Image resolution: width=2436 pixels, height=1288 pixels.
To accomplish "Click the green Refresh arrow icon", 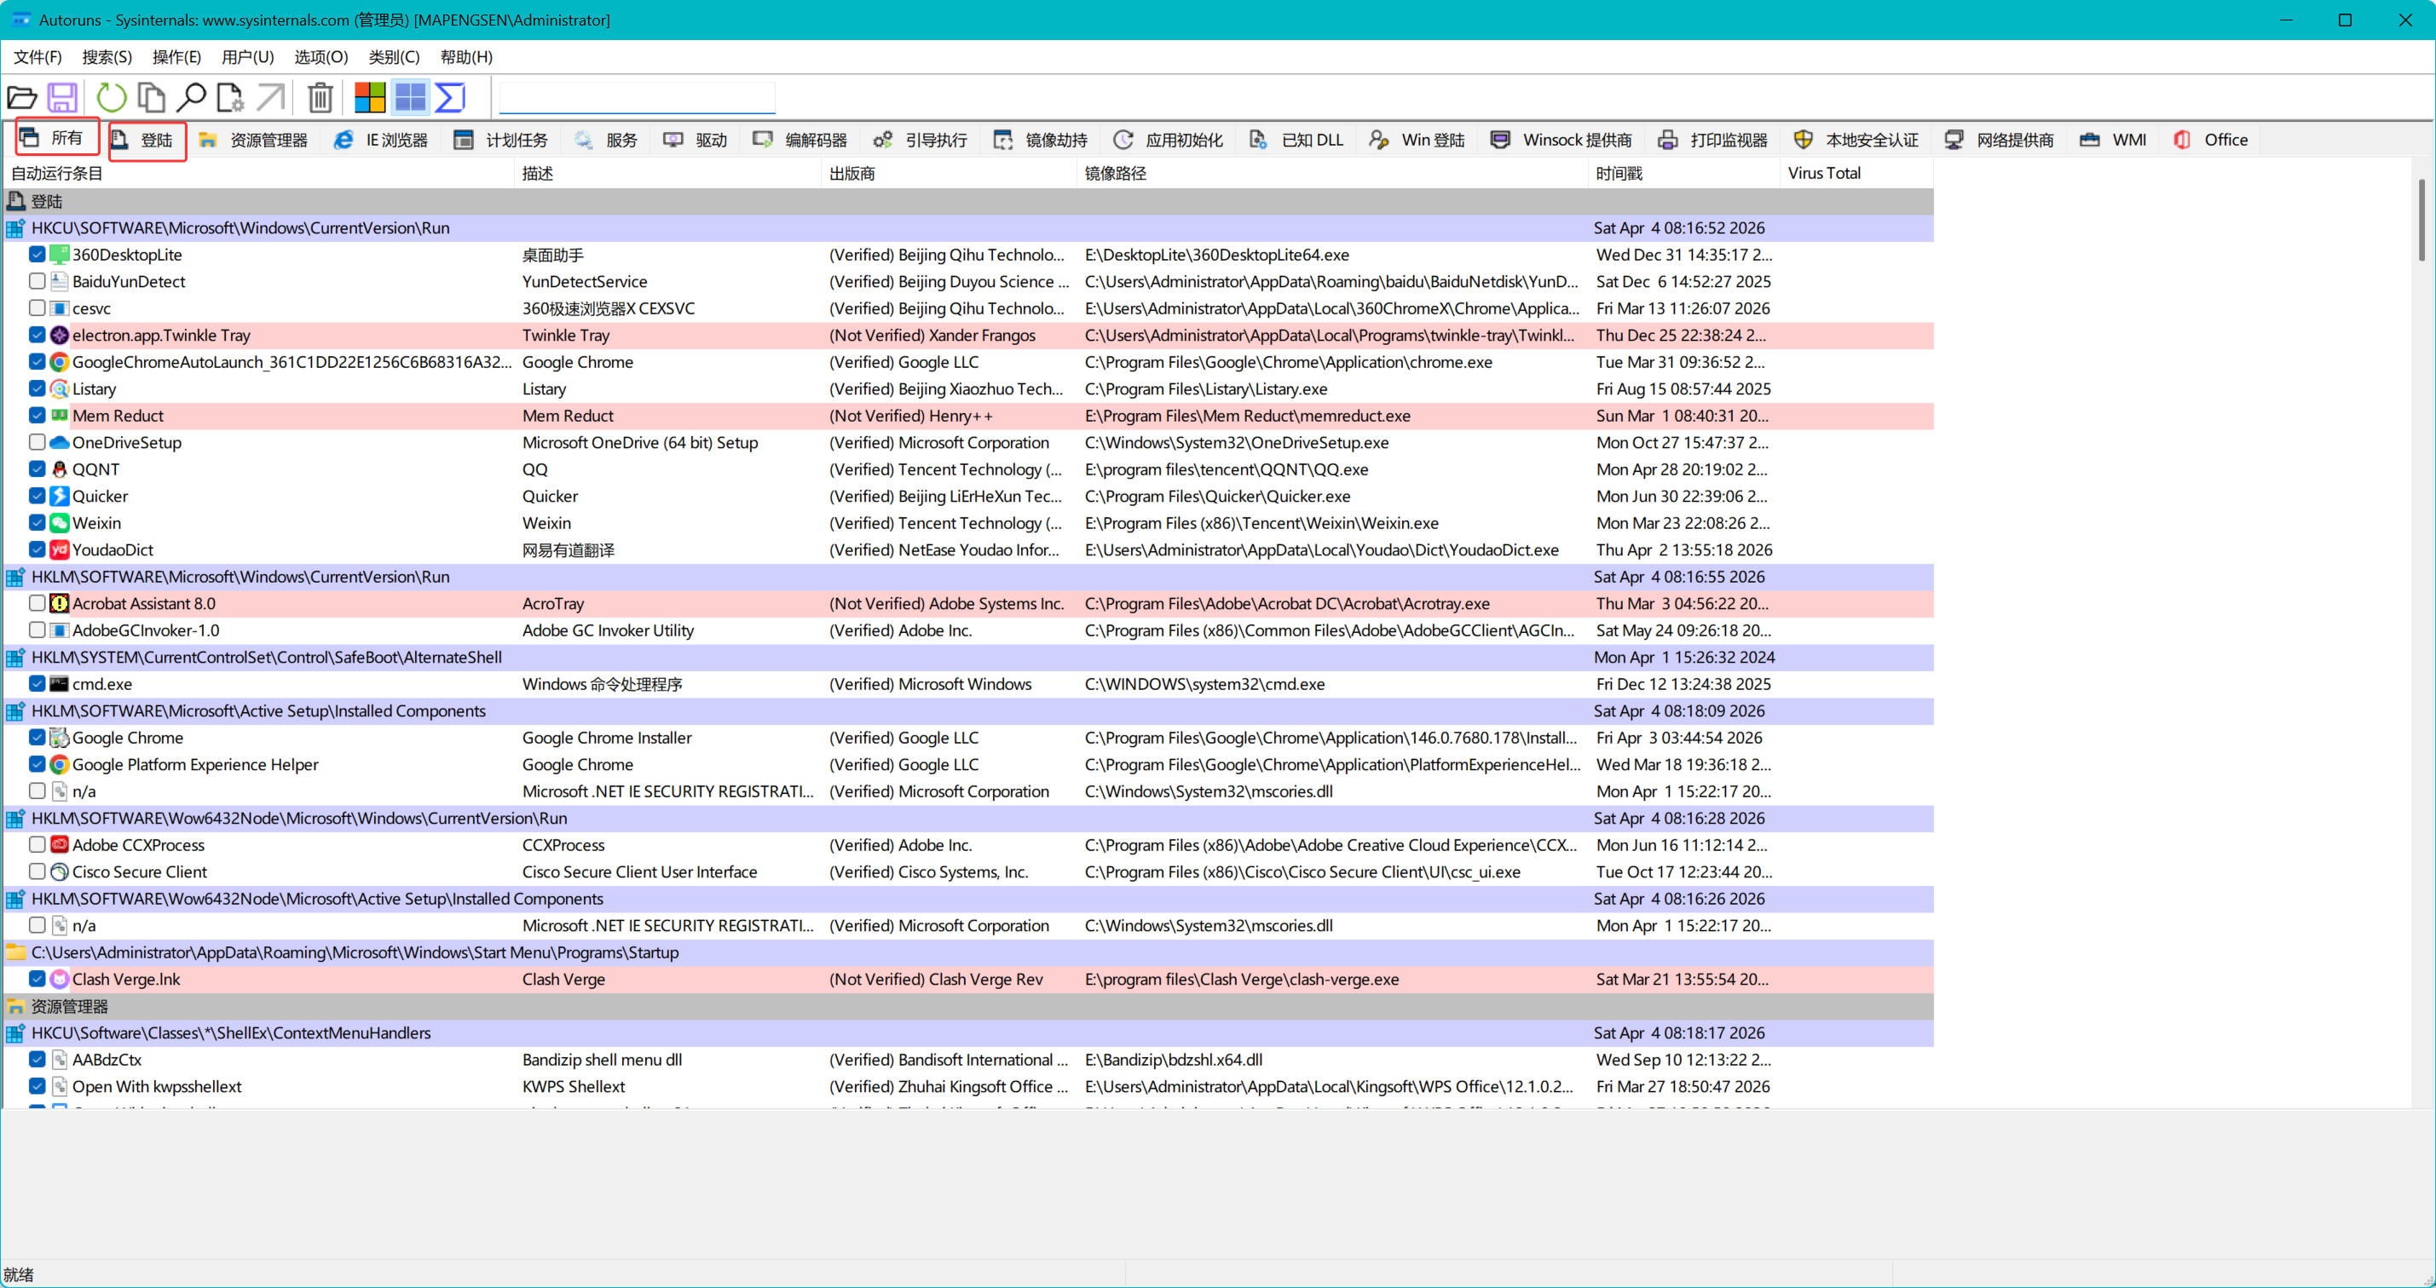I will (x=112, y=97).
